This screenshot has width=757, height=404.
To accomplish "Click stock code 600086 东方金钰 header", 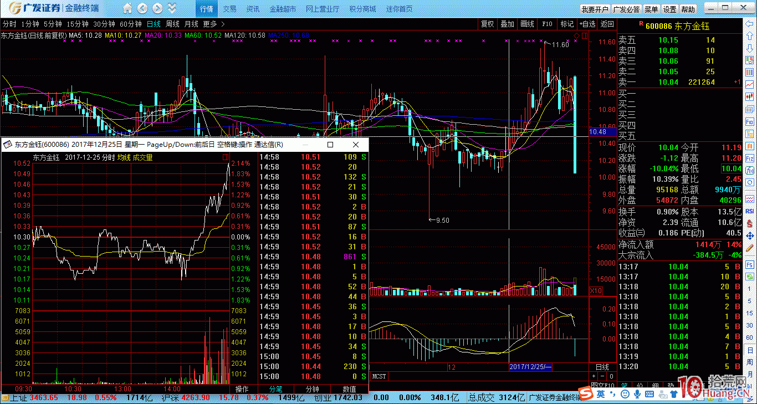I will (677, 25).
